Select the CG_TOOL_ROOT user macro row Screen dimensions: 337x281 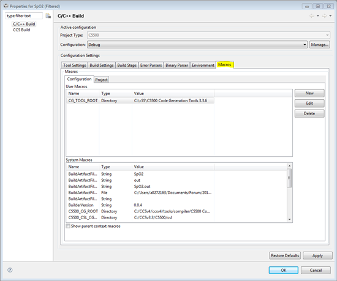click(x=140, y=100)
